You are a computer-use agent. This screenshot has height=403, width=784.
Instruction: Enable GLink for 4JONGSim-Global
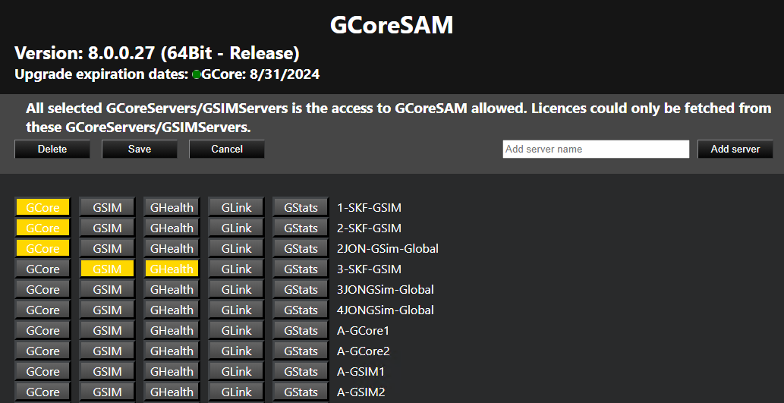(x=236, y=310)
